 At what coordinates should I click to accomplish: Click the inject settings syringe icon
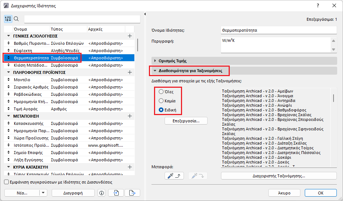coord(198,176)
